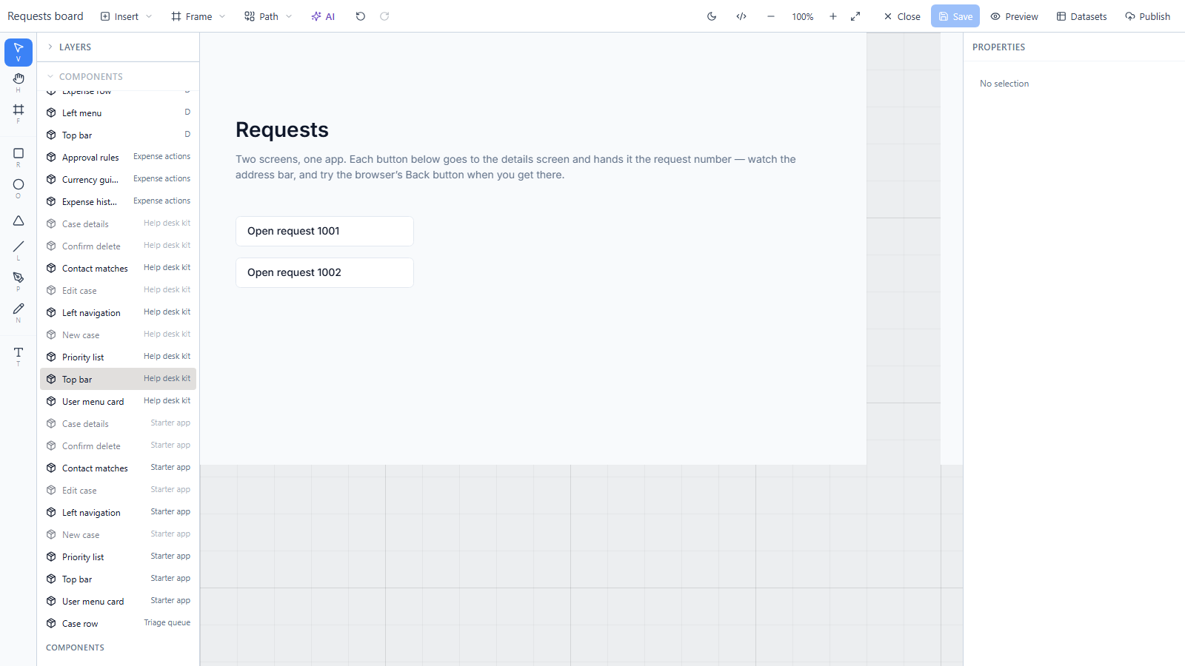Save the project
This screenshot has width=1185, height=666.
pos(955,16)
